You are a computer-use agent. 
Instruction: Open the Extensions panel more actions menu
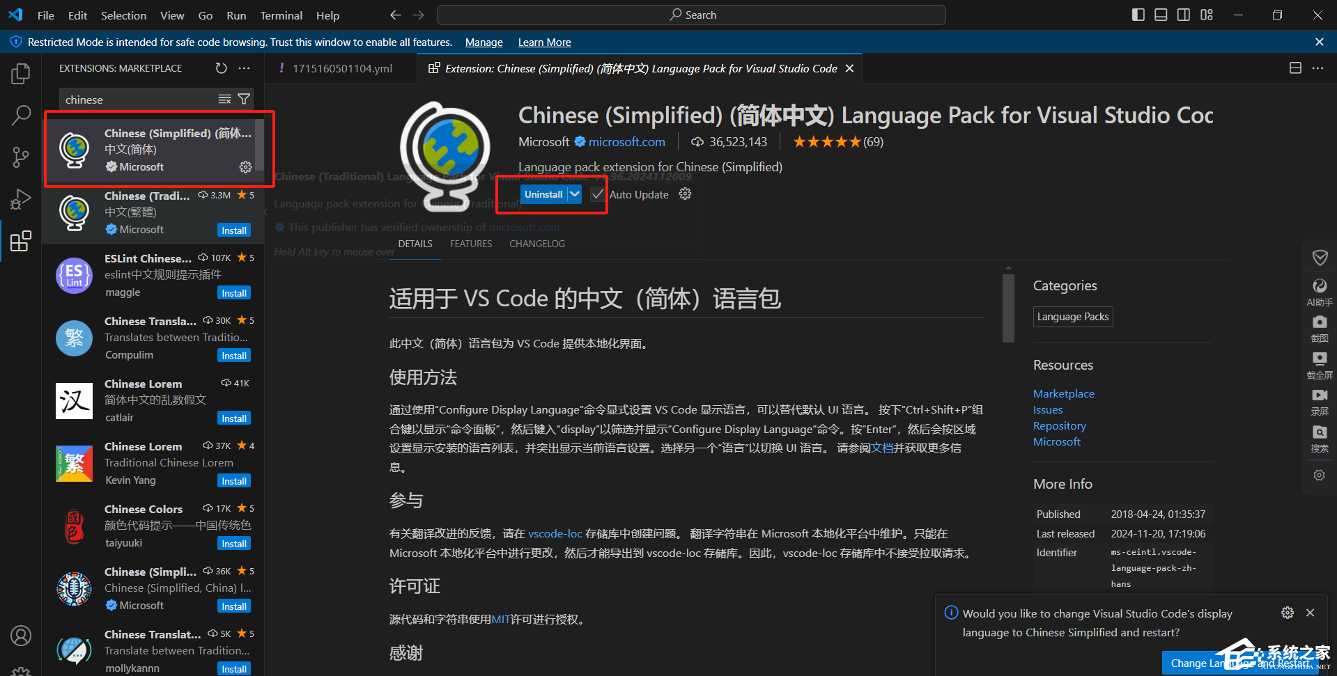pos(244,68)
